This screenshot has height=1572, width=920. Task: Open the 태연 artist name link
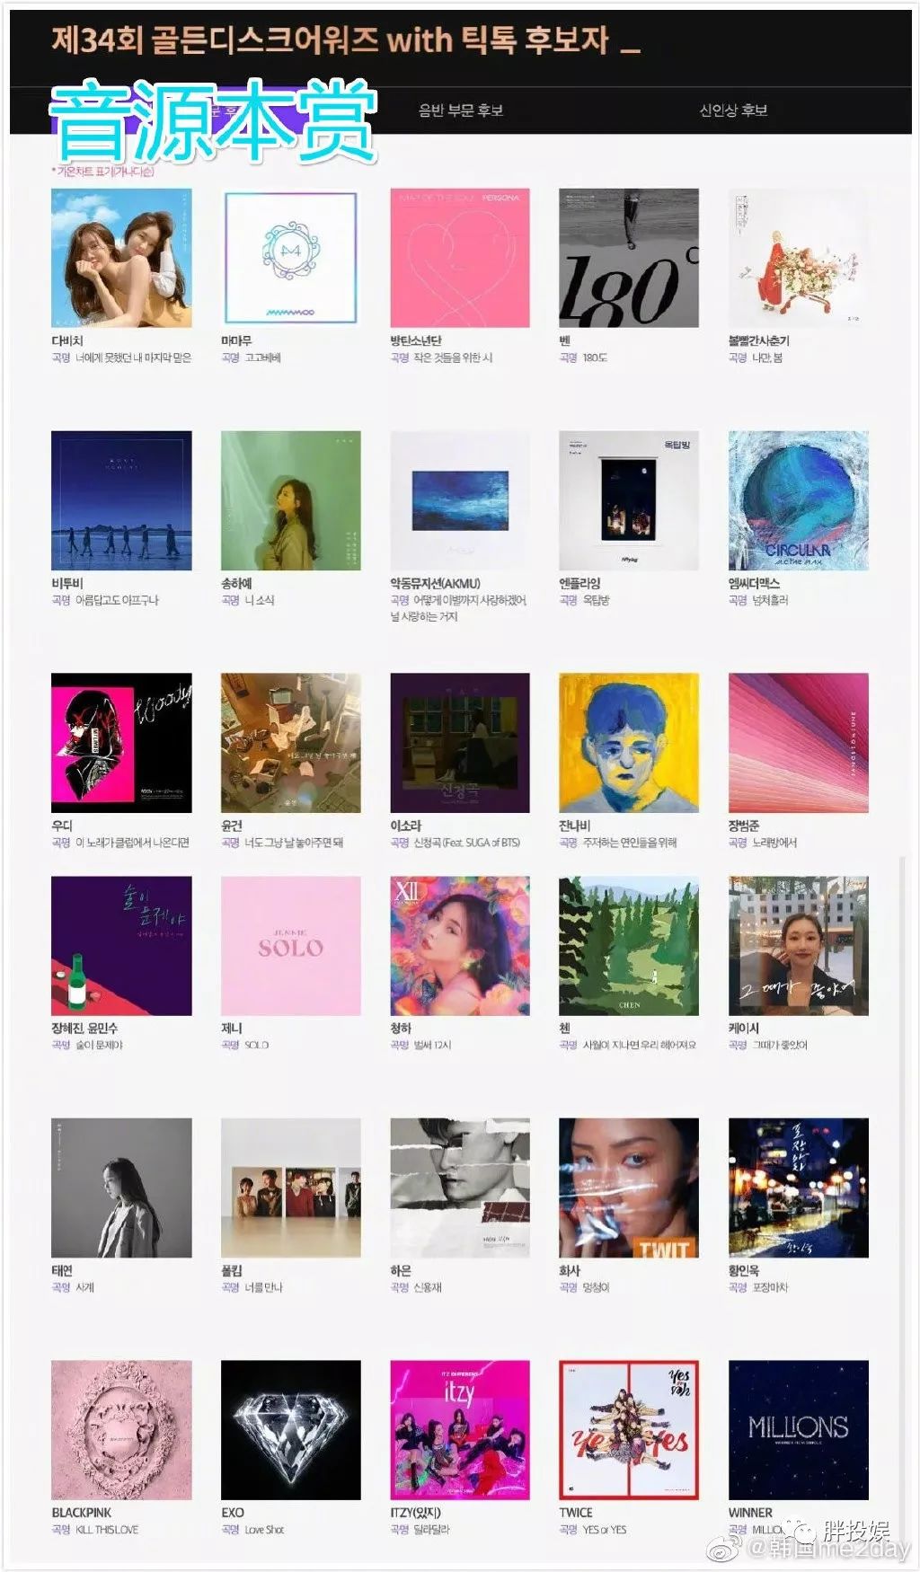point(62,1271)
